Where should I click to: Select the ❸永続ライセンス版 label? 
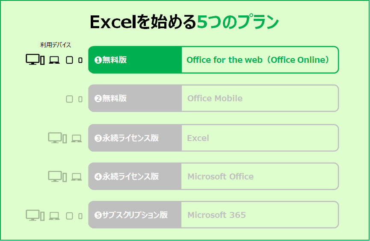(135, 138)
